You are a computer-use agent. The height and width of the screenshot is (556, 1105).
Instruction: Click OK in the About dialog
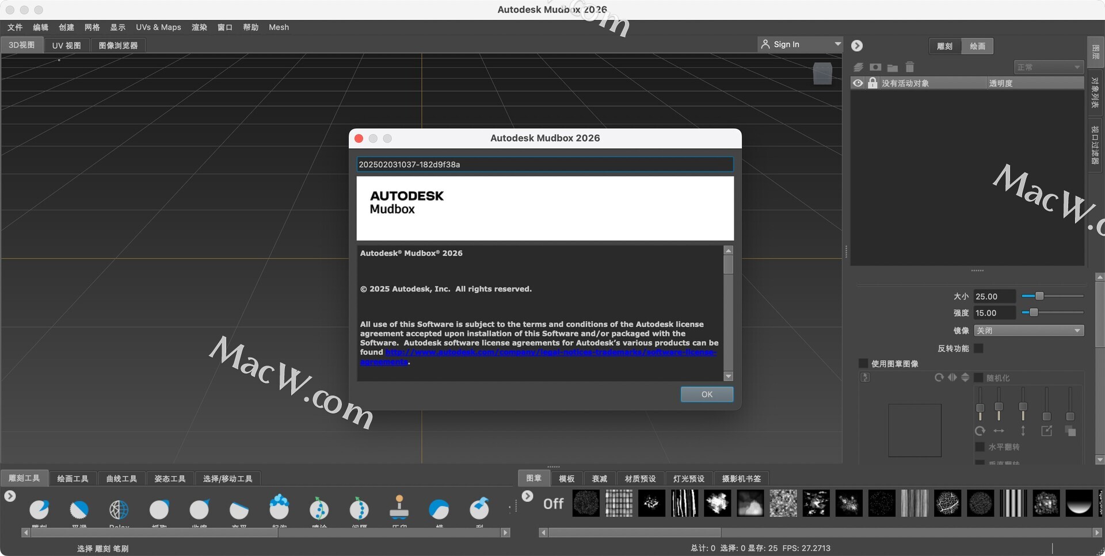[707, 394]
